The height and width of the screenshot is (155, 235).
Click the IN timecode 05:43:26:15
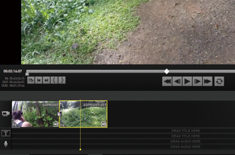coord(17,78)
